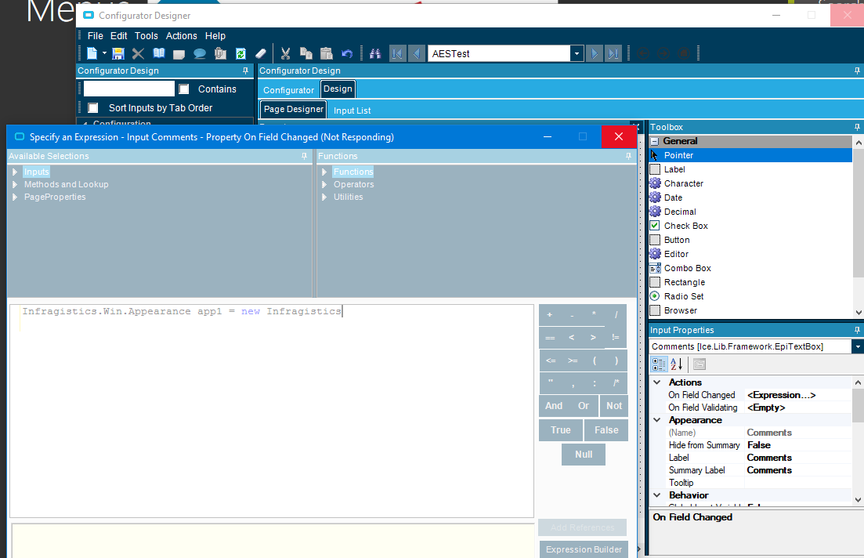Insert the Or operator
Viewport: 864px width, 558px height.
tap(584, 406)
